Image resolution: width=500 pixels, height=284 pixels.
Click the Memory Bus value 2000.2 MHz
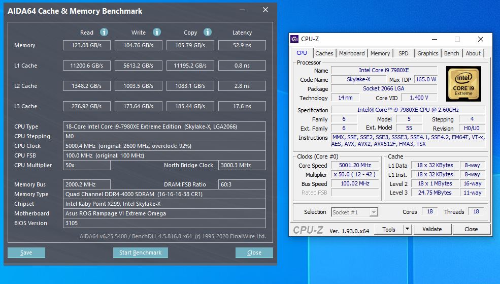[86, 184]
